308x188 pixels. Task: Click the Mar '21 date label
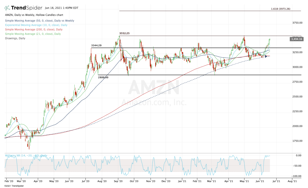pos(211,181)
